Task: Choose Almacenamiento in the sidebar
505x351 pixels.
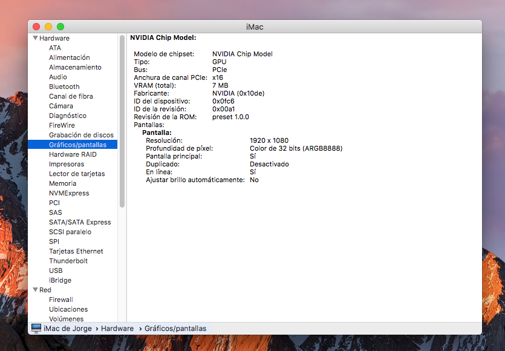Action: coord(75,67)
